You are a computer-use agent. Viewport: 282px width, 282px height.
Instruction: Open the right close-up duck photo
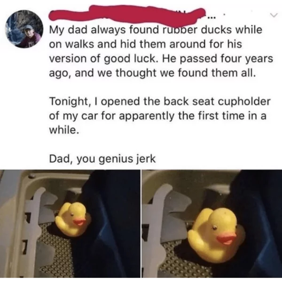[x=212, y=224]
